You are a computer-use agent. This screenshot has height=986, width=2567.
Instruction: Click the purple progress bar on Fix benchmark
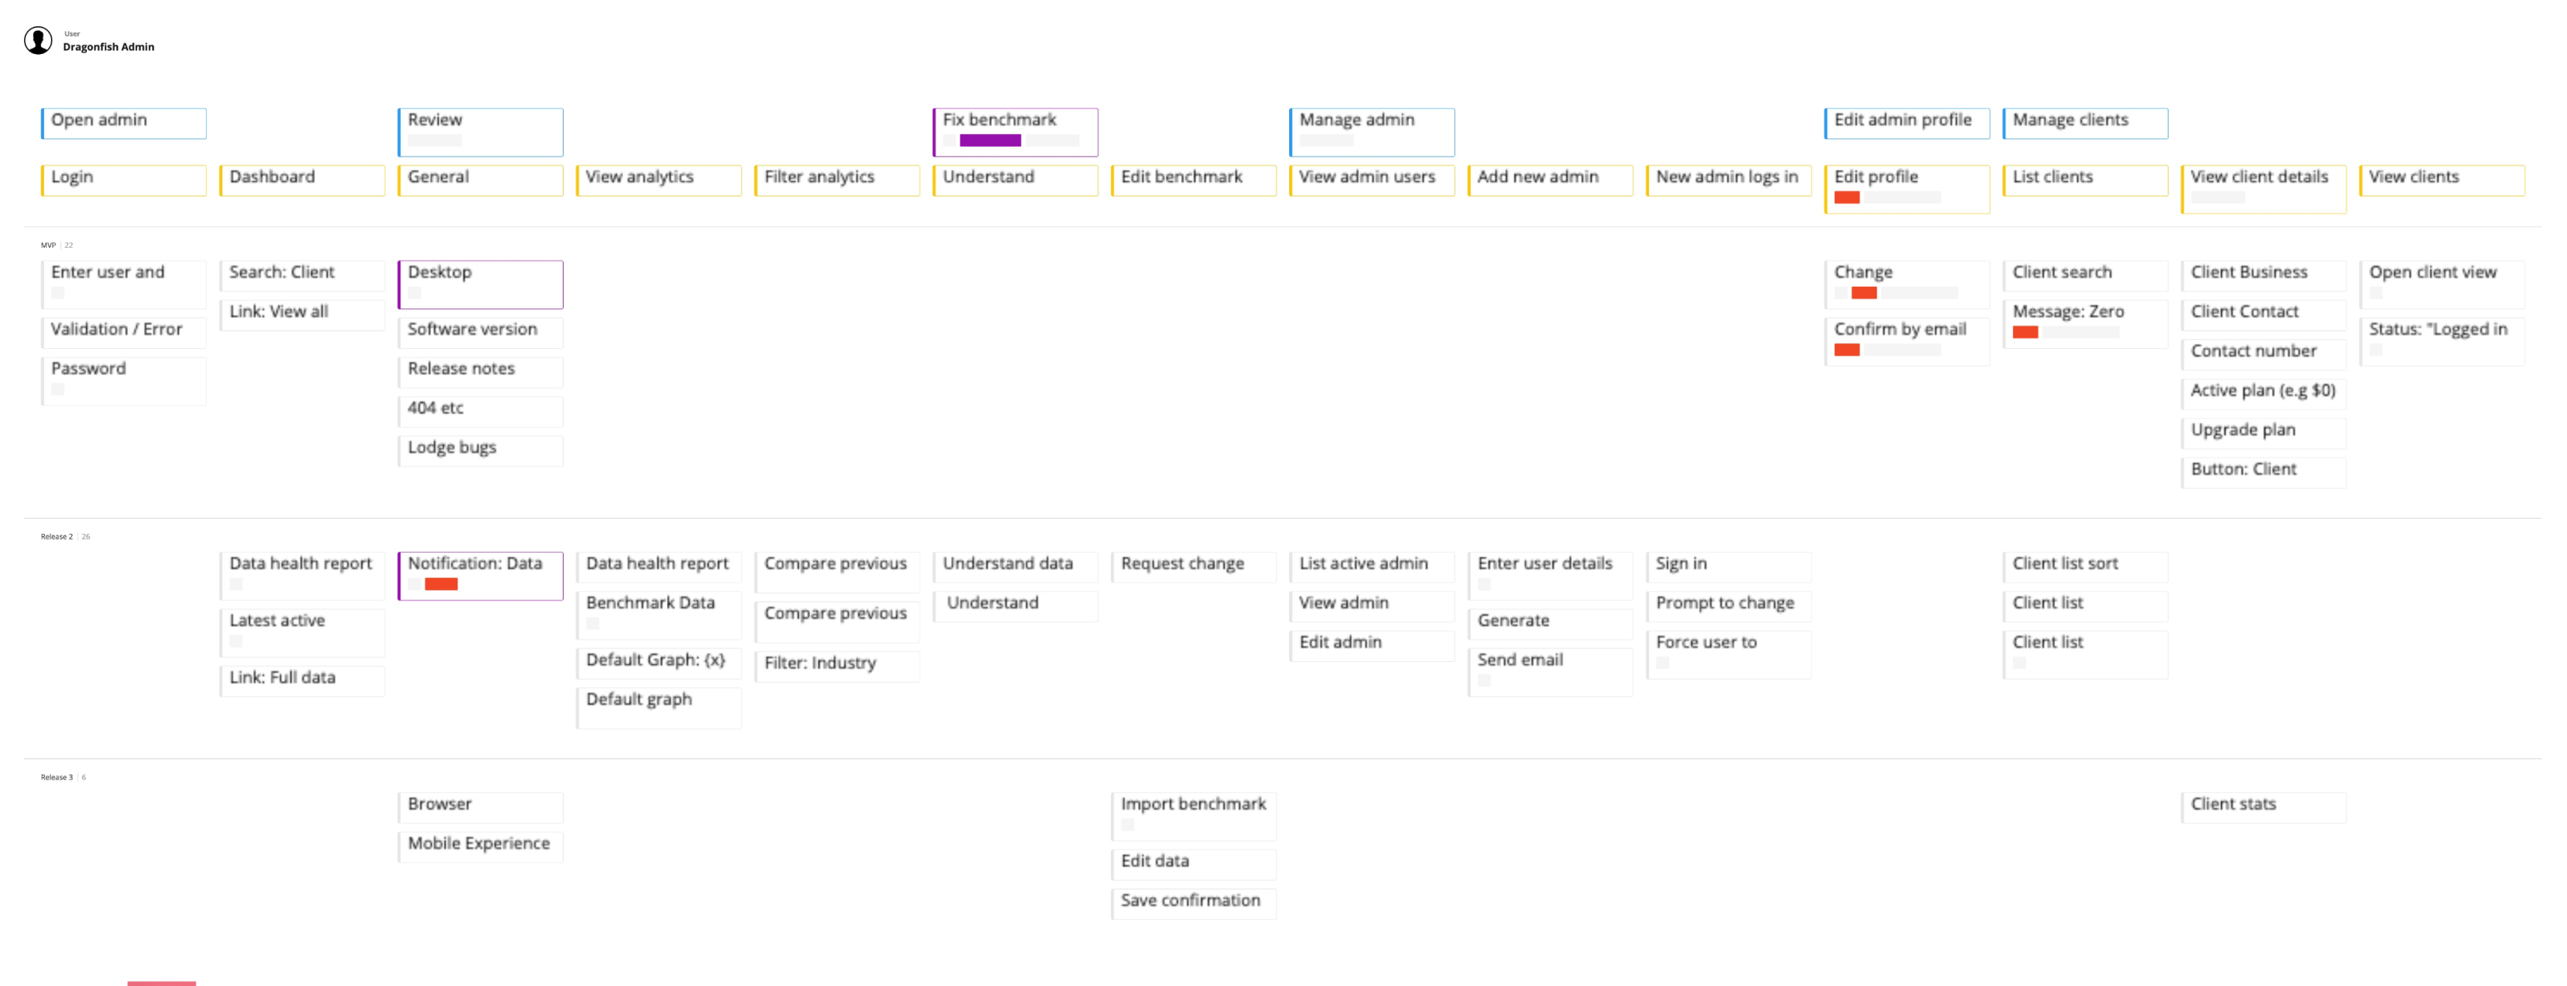(x=990, y=141)
